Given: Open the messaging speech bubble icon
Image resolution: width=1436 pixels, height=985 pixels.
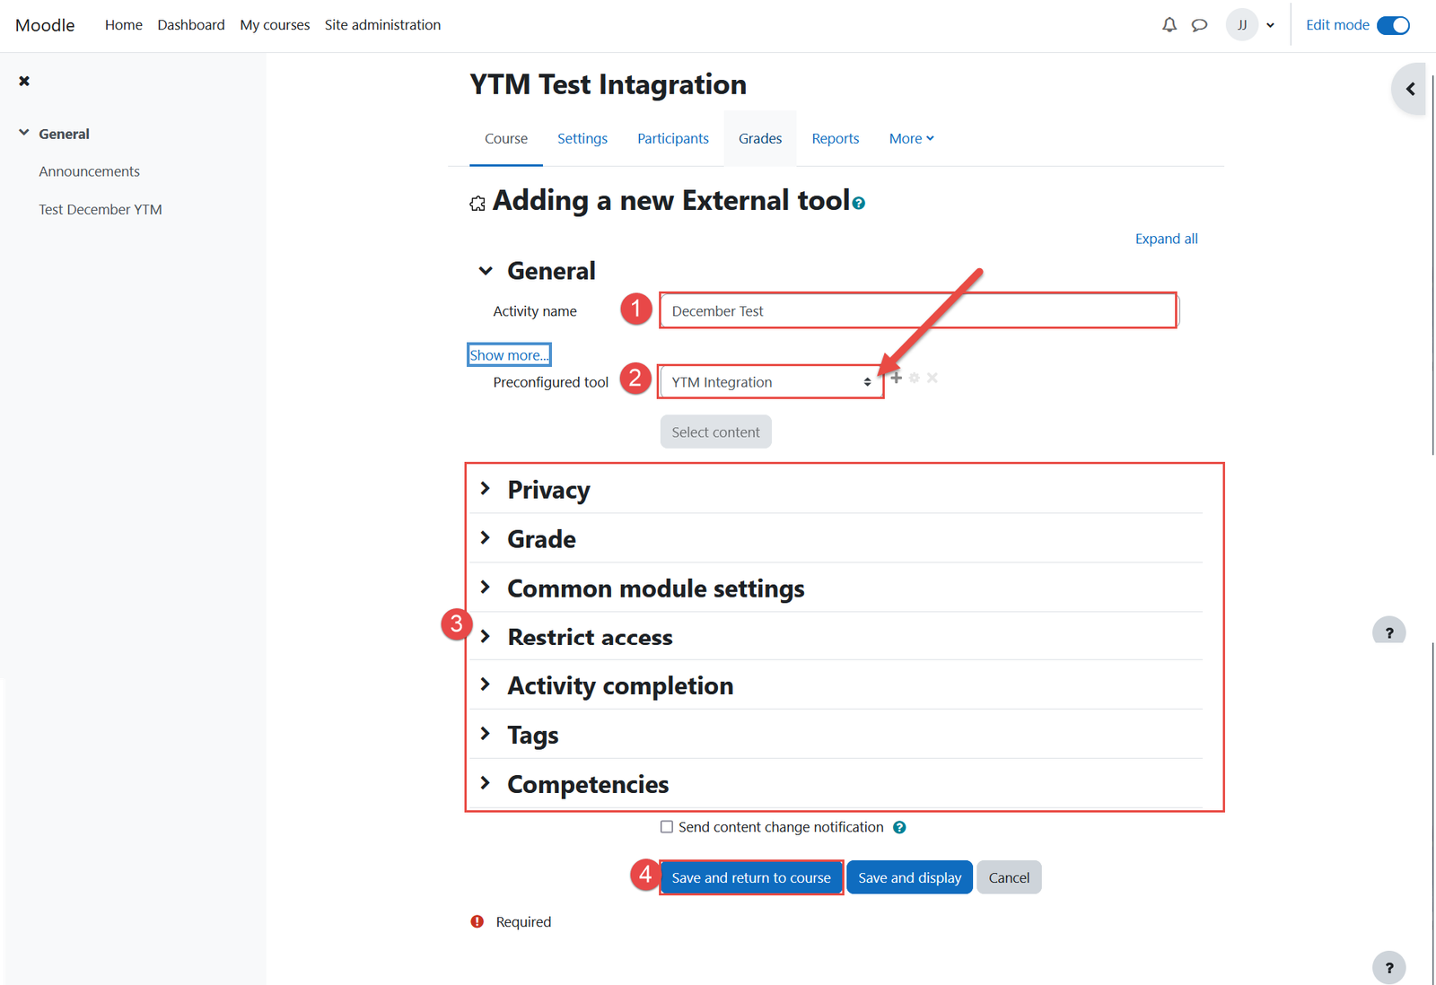Looking at the screenshot, I should click(1199, 25).
